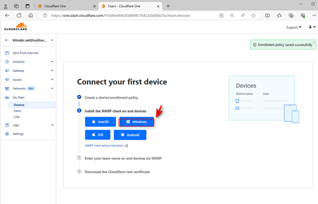Open the Favorites list icon
This screenshot has width=318, height=204.
pos(279,15)
